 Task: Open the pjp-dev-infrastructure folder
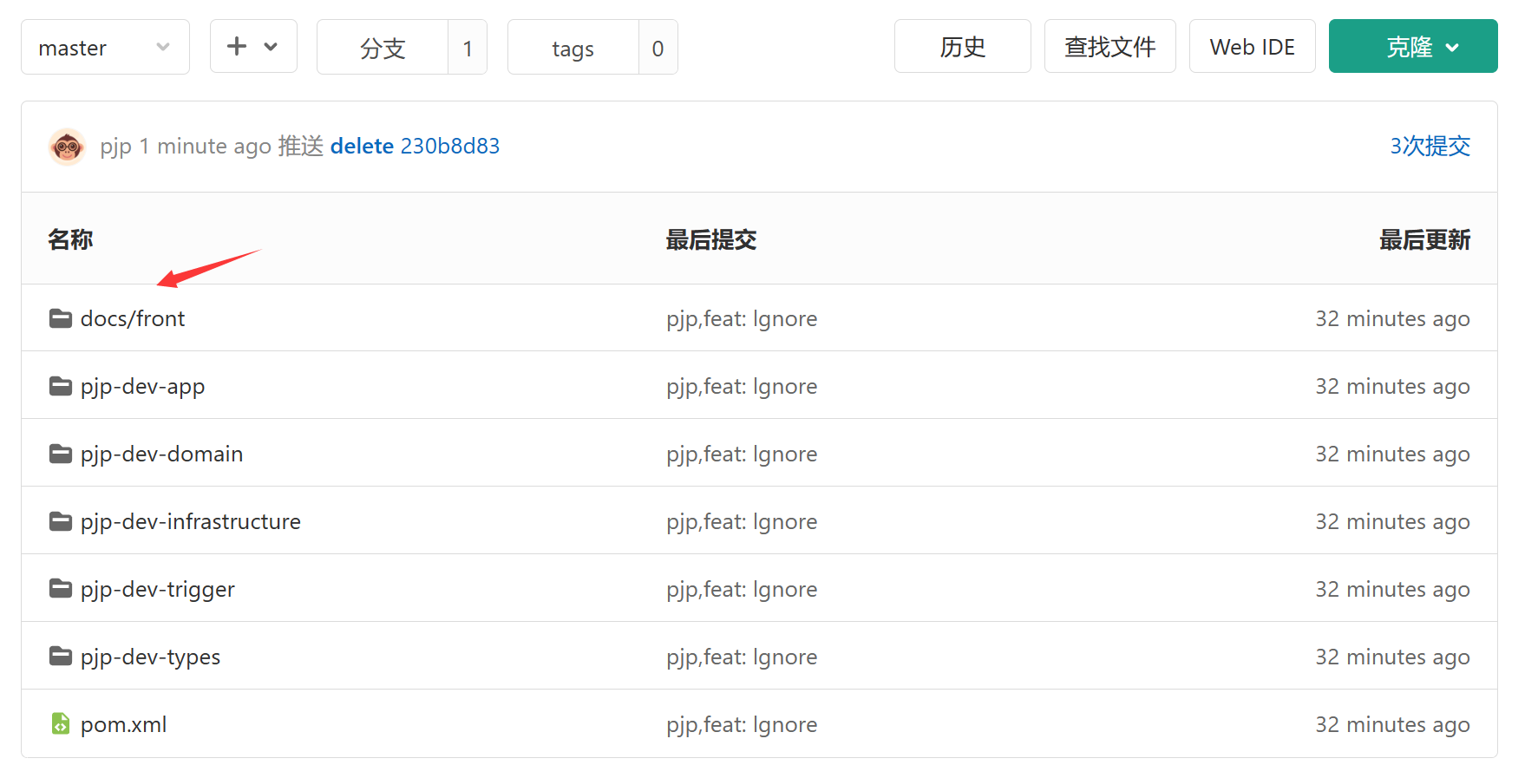tap(191, 521)
